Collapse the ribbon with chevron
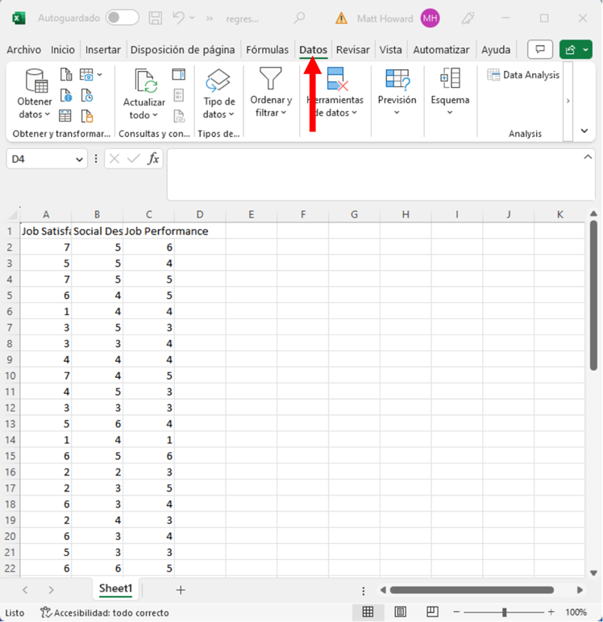This screenshot has width=603, height=622. [584, 131]
